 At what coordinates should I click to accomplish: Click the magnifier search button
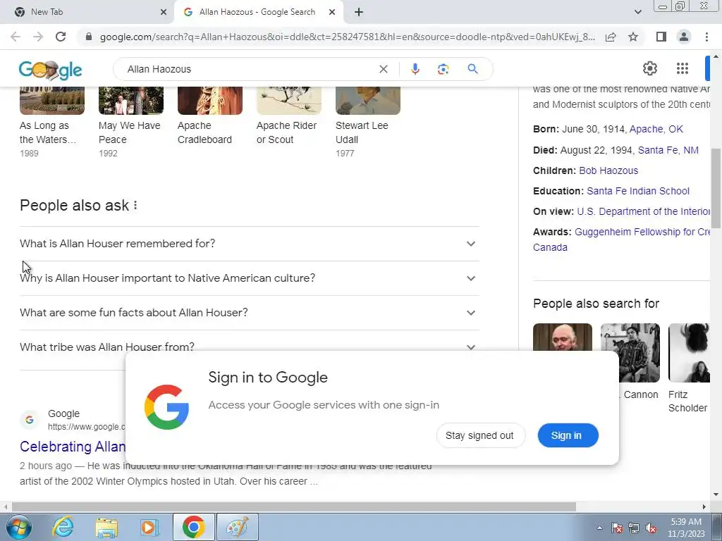(x=473, y=69)
